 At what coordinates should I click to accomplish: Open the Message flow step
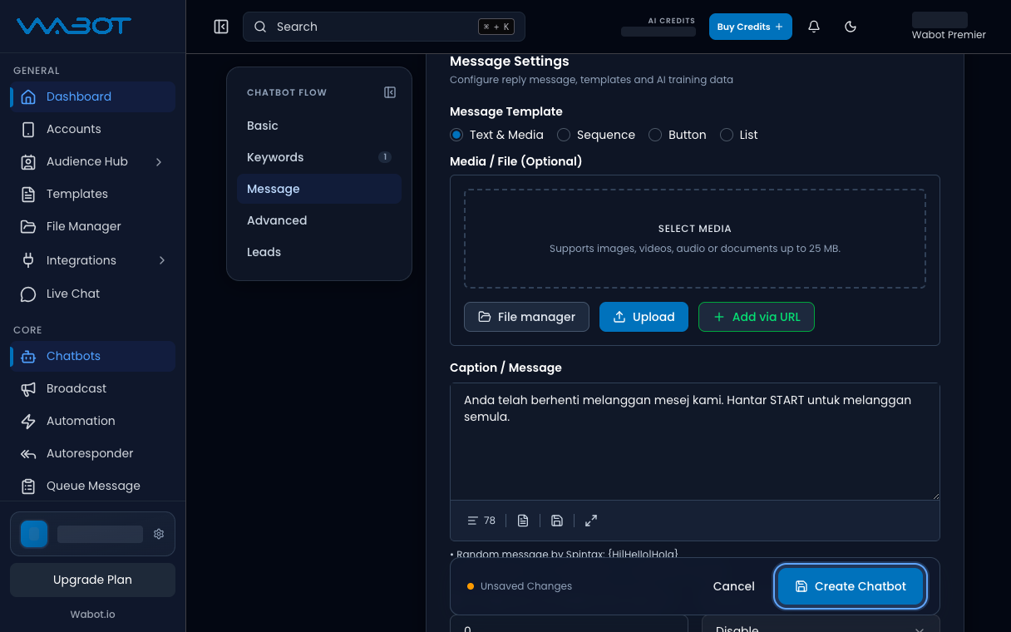tap(319, 189)
